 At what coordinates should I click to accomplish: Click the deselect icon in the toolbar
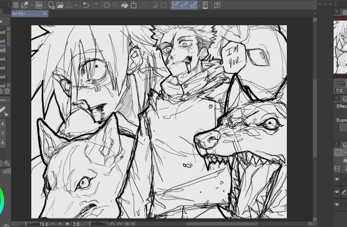click(x=145, y=5)
